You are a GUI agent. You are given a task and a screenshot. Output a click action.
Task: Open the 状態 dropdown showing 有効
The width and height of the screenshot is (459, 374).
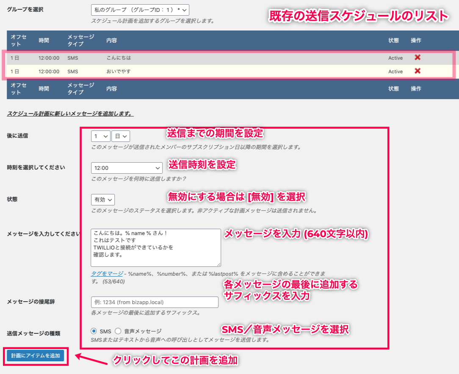[103, 200]
